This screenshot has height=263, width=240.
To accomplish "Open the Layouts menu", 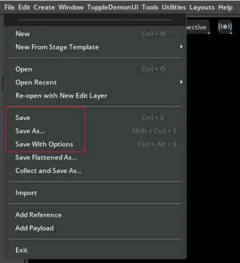I will tap(202, 7).
